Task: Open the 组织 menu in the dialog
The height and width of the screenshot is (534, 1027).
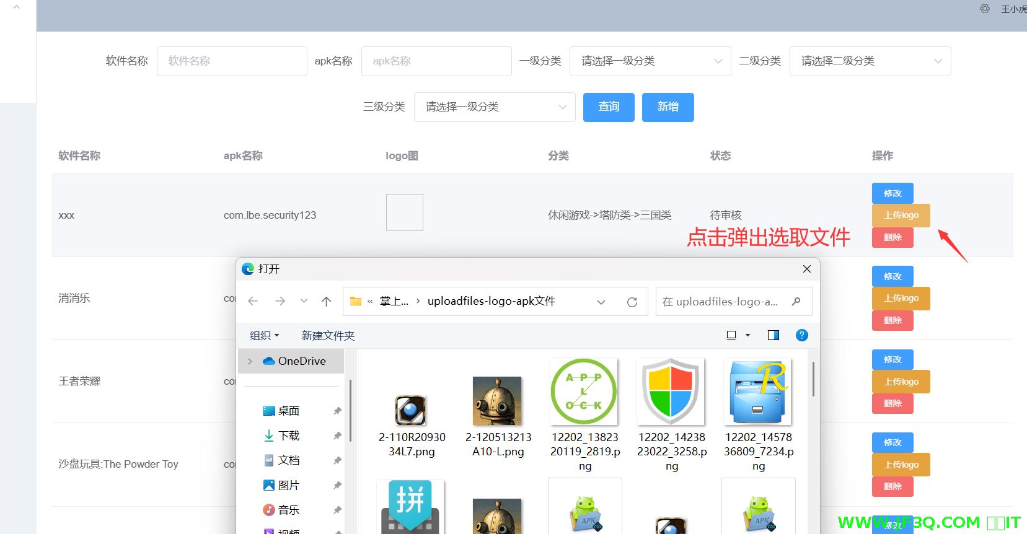Action: pyautogui.click(x=265, y=335)
